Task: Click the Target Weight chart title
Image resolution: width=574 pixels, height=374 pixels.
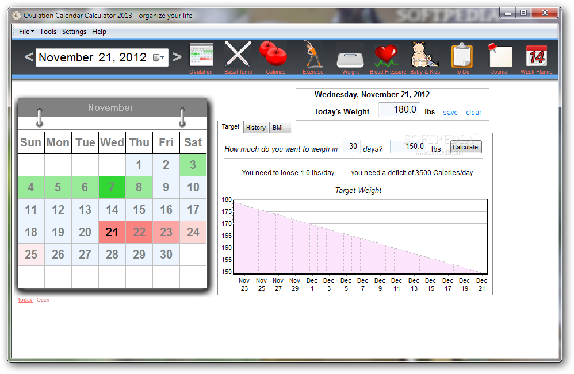Action: (x=358, y=191)
